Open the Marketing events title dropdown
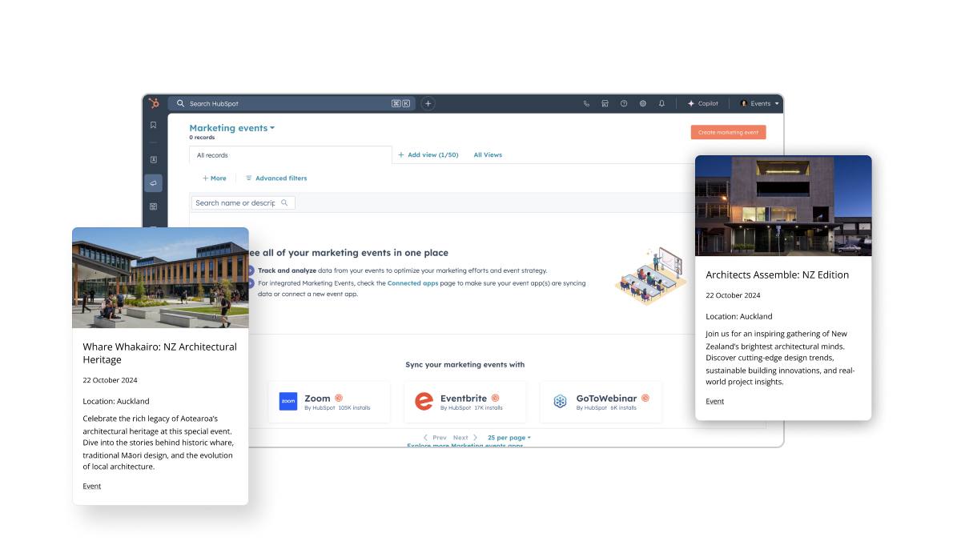The height and width of the screenshot is (541, 961). coord(231,127)
